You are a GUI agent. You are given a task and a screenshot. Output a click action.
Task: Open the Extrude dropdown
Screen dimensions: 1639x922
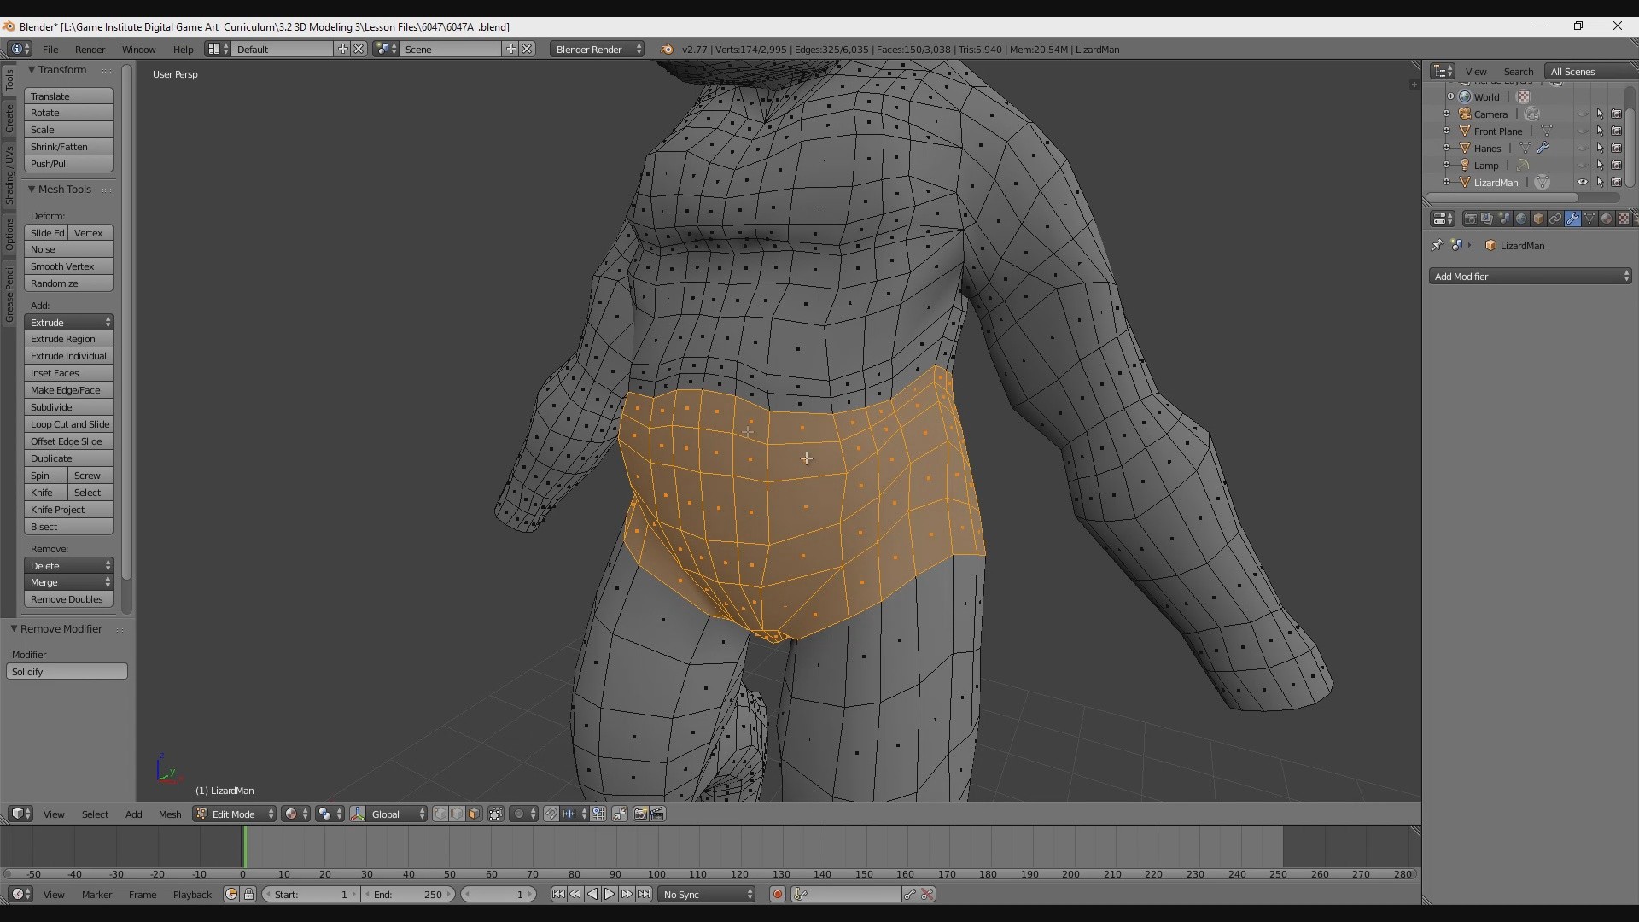click(x=68, y=322)
